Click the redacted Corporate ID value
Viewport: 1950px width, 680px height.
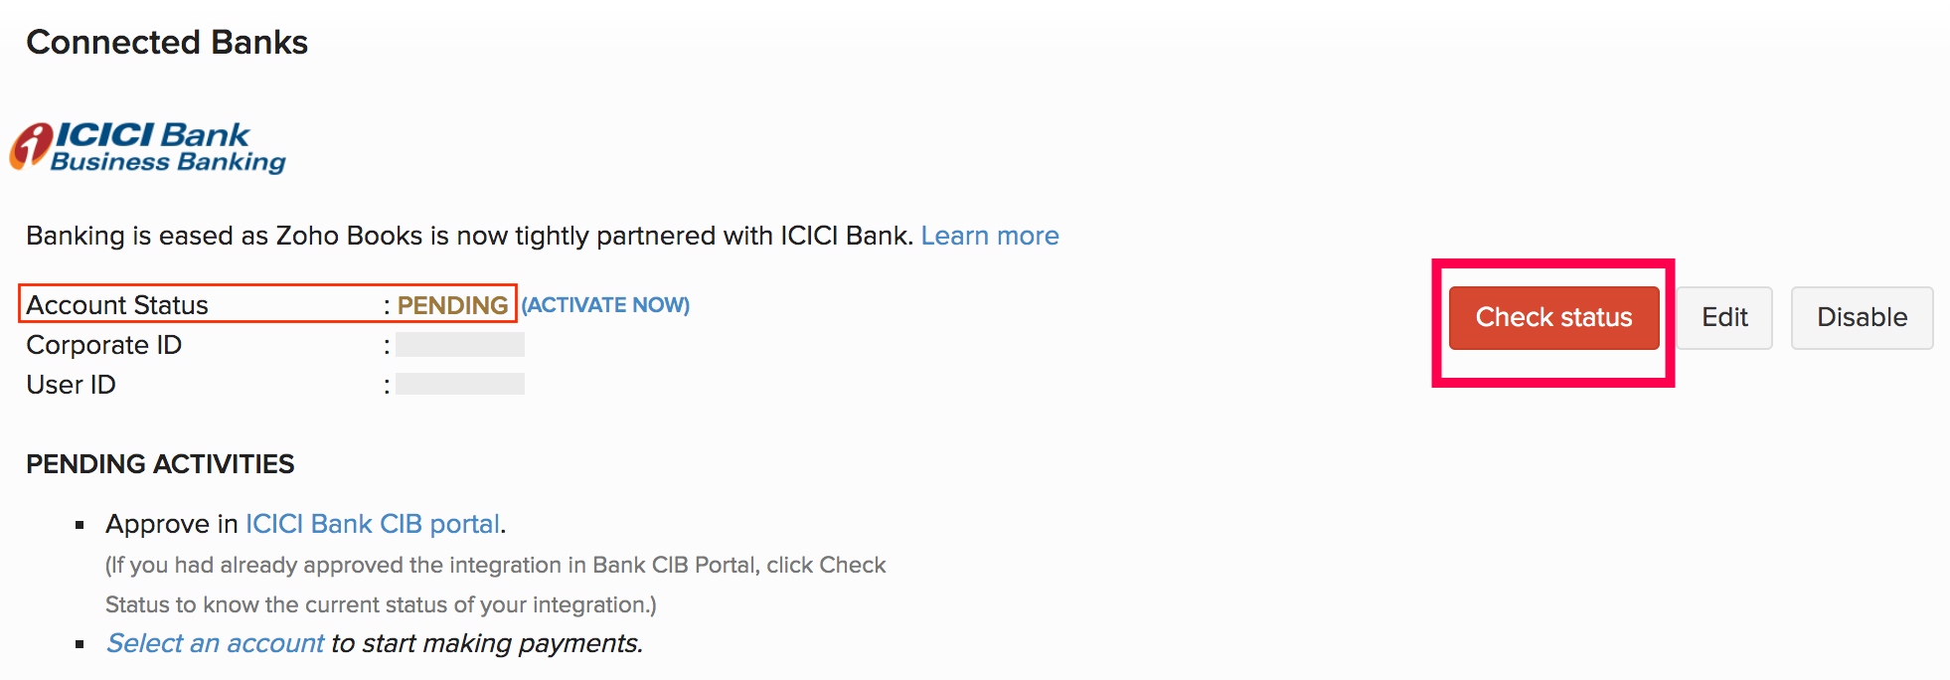[x=460, y=345]
